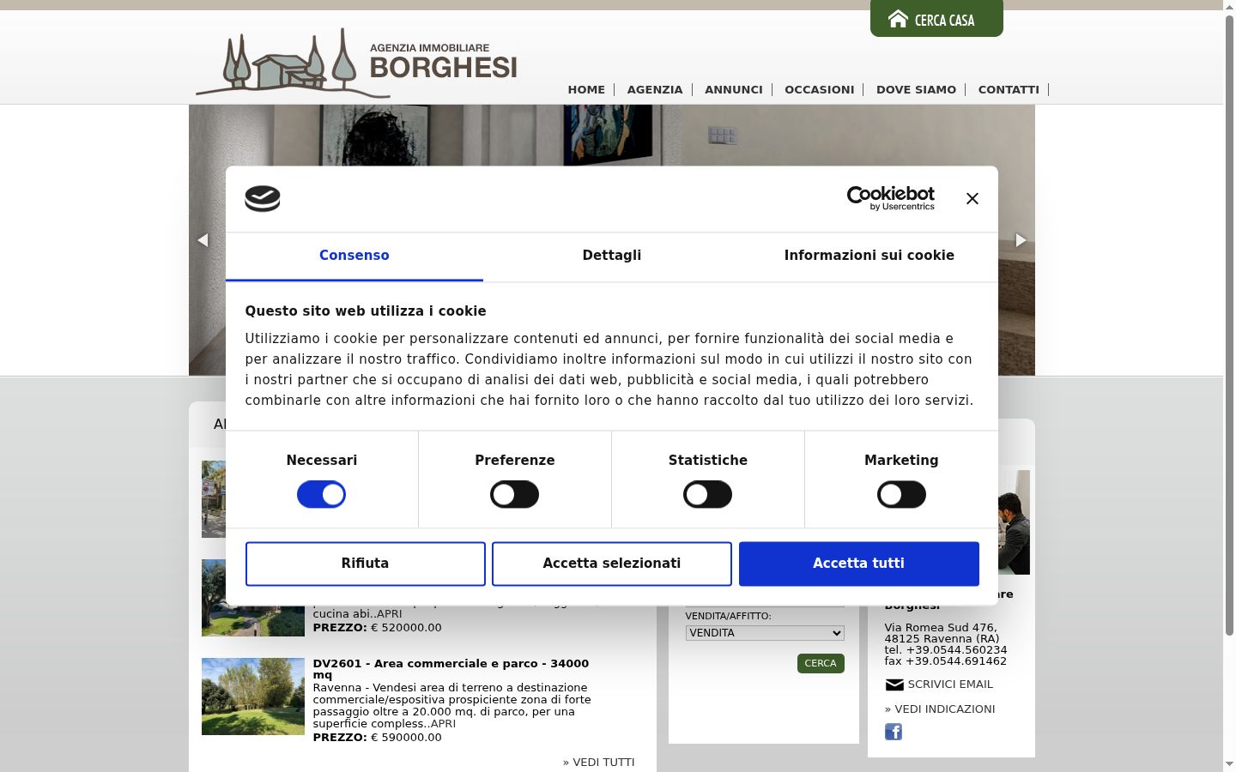This screenshot has width=1236, height=772.
Task: Click the envelope email icon
Action: 894,685
